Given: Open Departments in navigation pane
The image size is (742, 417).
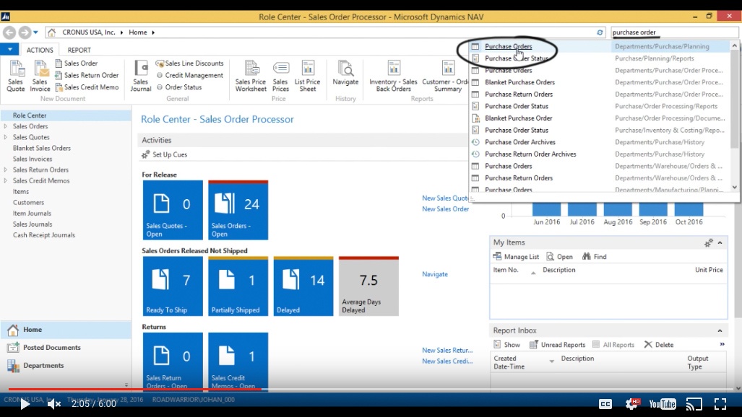Looking at the screenshot, I should [65, 366].
